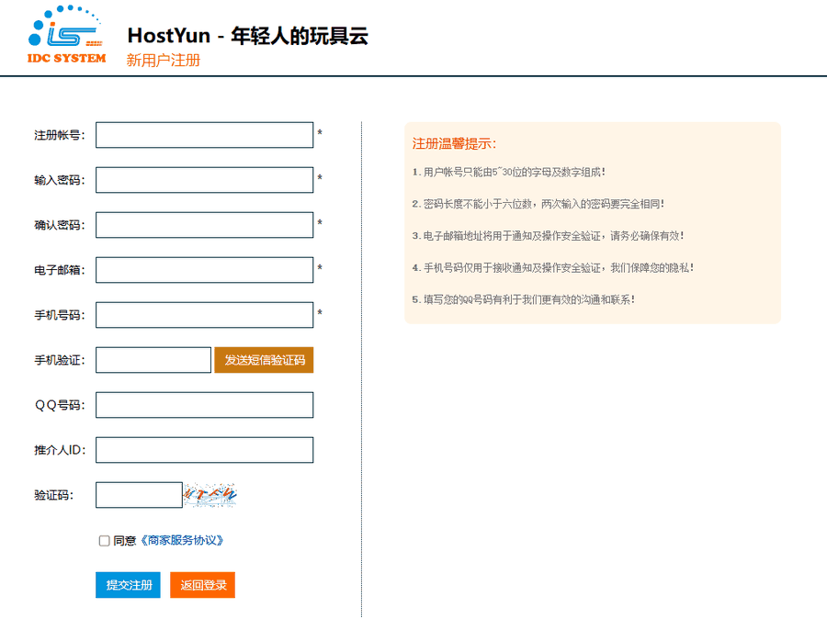Refresh the captcha image
This screenshot has height=630, width=827.
click(210, 494)
